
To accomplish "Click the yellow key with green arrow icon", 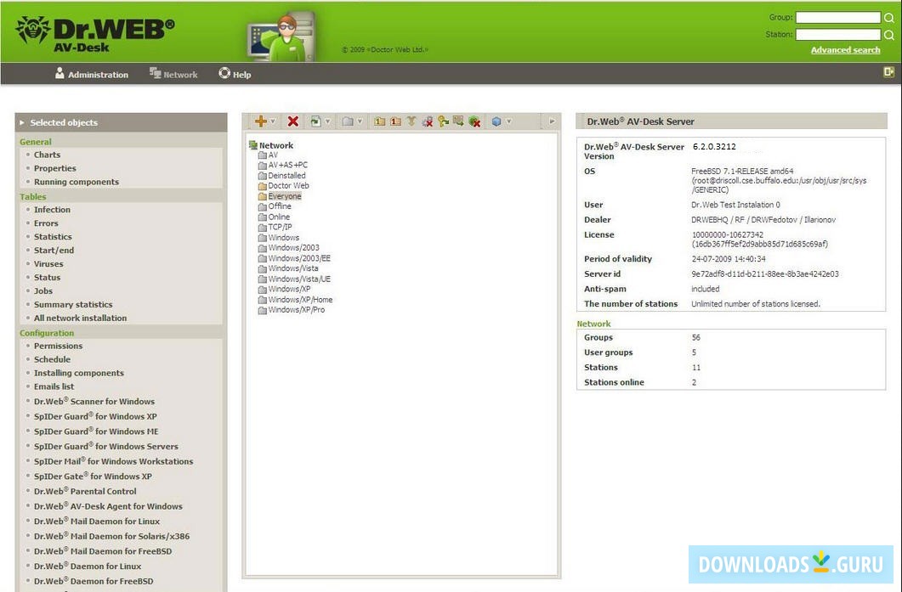I will tap(443, 121).
